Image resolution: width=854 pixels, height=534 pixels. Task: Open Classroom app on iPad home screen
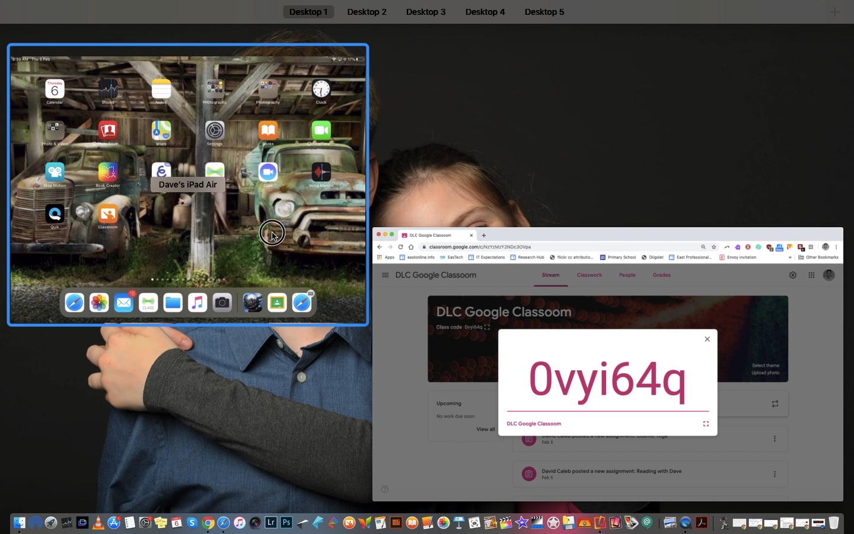coord(108,214)
